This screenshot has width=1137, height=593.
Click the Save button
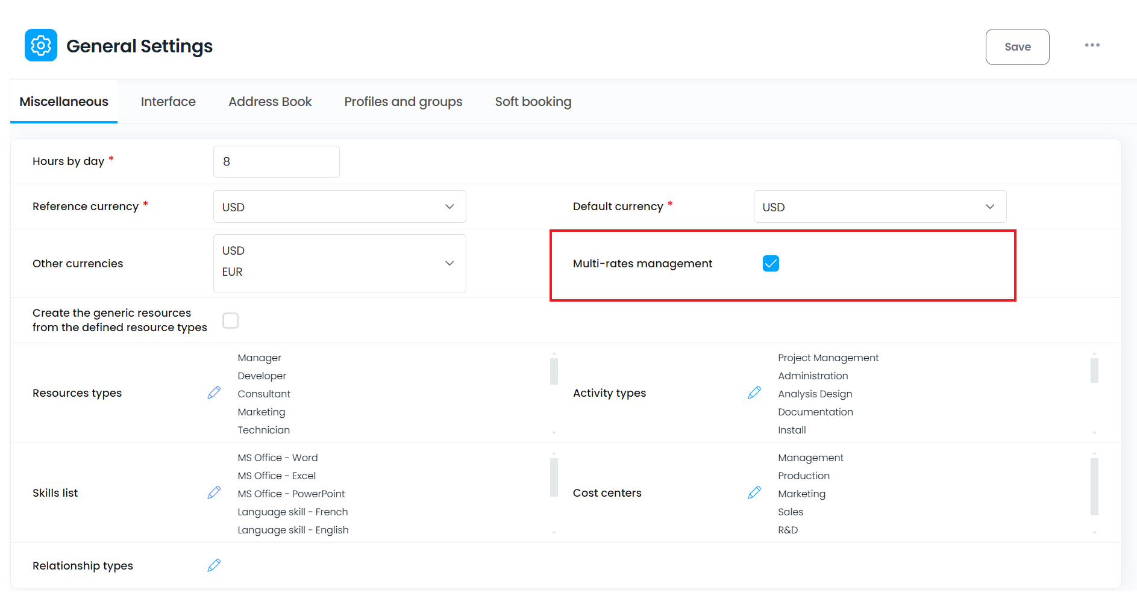1017,47
